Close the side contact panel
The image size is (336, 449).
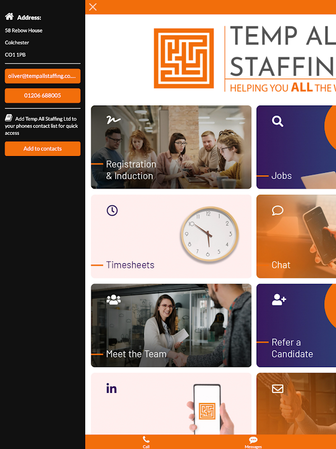93,7
